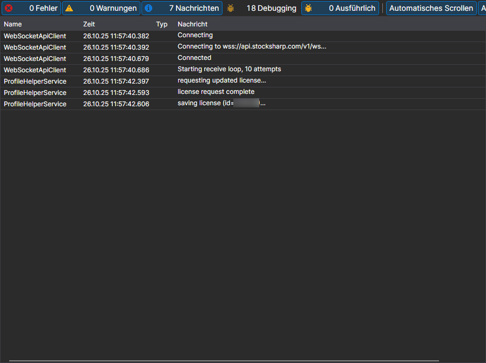Viewport: 486px width, 363px height.
Task: Select the 'Connecting to wss://api.stocksharp.com' message
Action: click(252, 47)
